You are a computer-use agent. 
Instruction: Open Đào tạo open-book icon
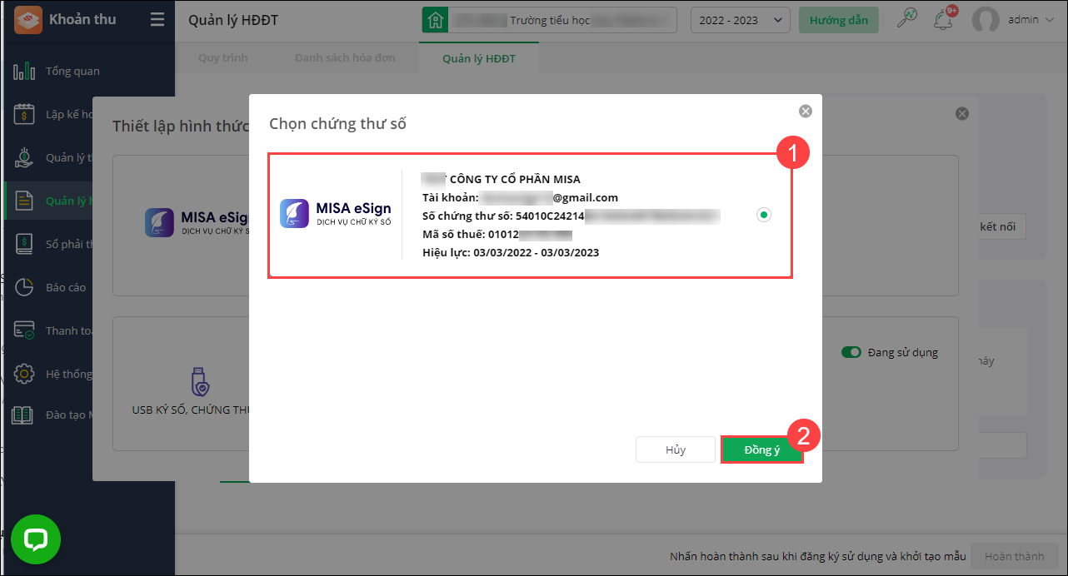coord(24,415)
